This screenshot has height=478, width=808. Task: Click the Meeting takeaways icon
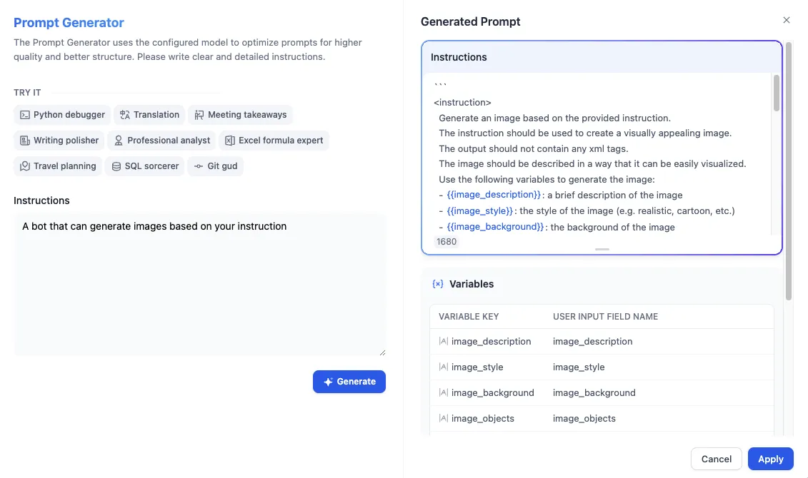199,115
